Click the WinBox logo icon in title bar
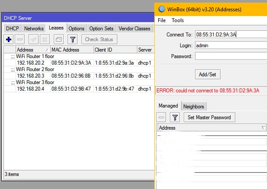This screenshot has width=267, height=189. (161, 9)
